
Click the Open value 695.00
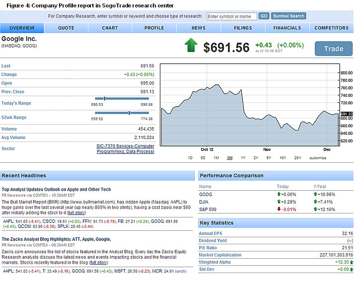(x=147, y=83)
